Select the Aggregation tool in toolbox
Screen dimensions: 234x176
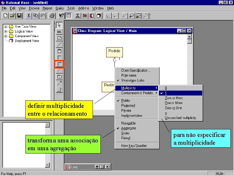tap(59, 64)
